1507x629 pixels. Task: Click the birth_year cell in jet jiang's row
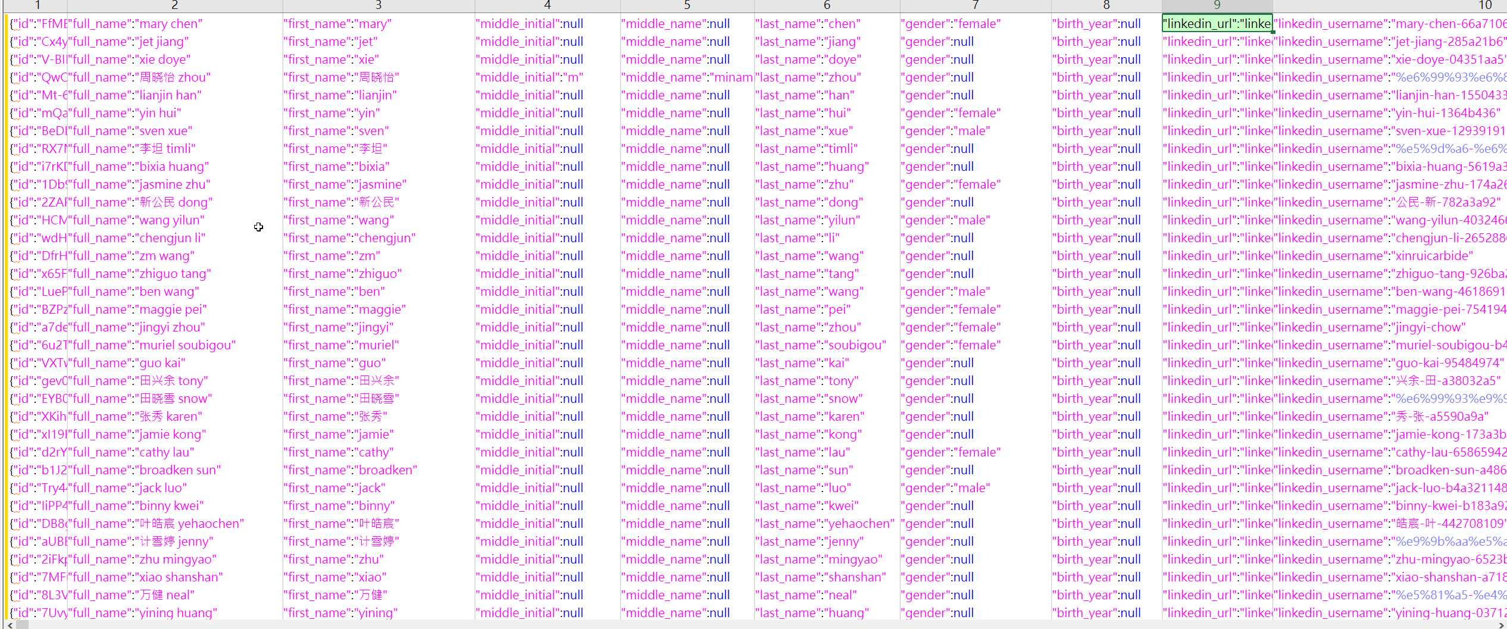1106,42
